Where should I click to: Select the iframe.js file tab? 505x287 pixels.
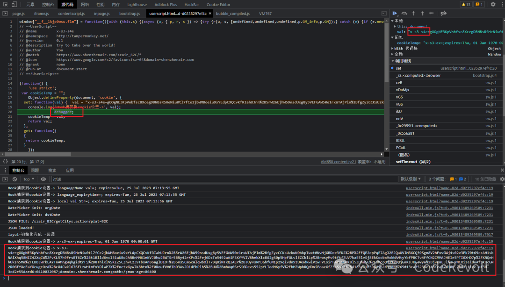(x=41, y=14)
